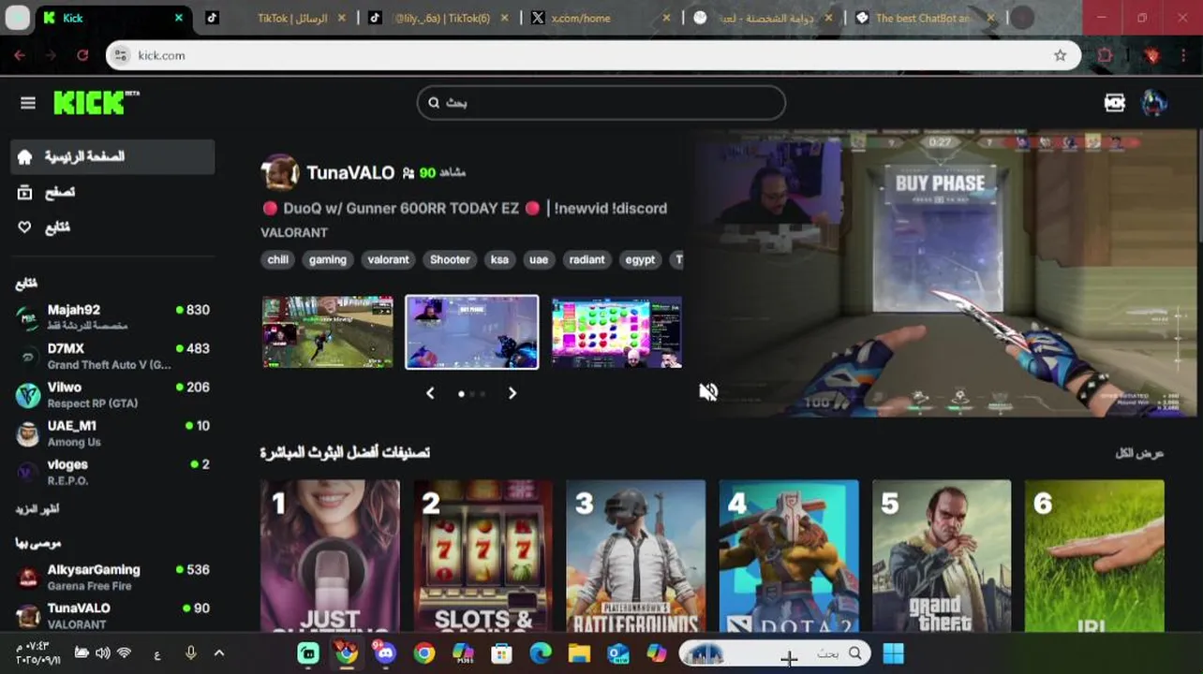Image resolution: width=1203 pixels, height=674 pixels.
Task: Open Slots & Casino category card
Action: tap(483, 555)
